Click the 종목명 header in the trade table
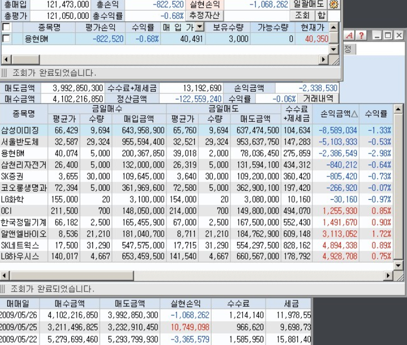This screenshot has height=345, width=407. click(x=23, y=114)
